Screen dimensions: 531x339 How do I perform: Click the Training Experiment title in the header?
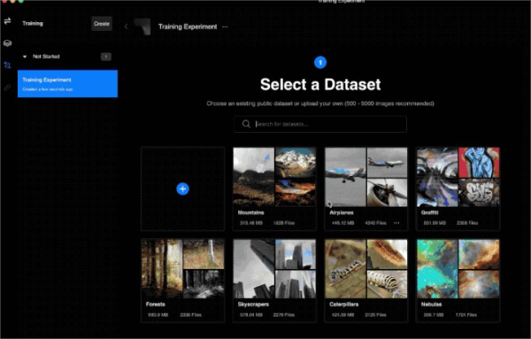click(188, 27)
